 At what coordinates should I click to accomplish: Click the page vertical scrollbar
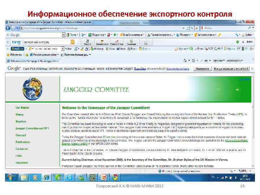click(x=253, y=121)
